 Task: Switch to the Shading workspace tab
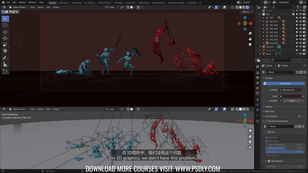[x=118, y=3]
